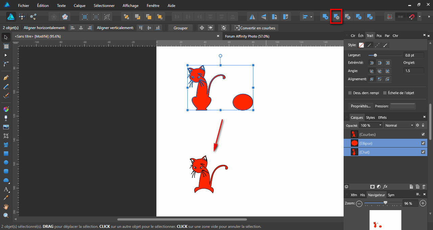The width and height of the screenshot is (433, 230).
Task: Toggle the layer lock icon
Action: coord(423,125)
